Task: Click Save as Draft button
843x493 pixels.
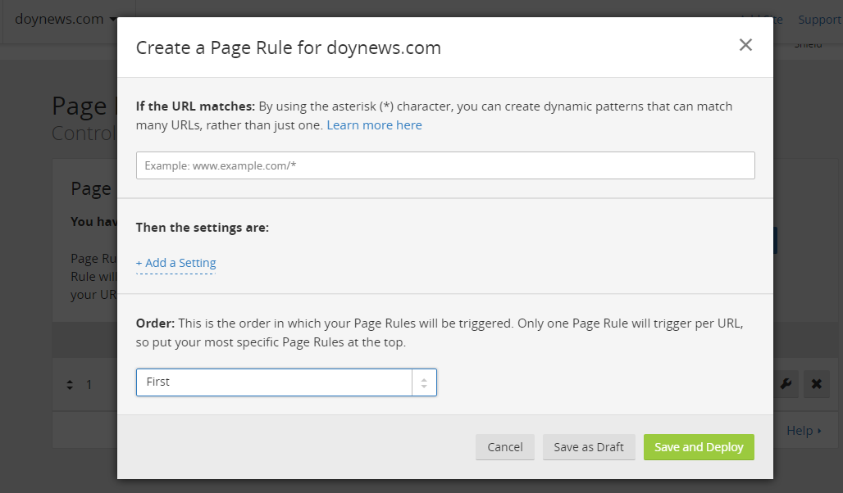Action: click(x=589, y=447)
